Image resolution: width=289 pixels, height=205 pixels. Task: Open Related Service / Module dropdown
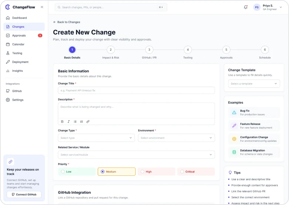pos(136,155)
